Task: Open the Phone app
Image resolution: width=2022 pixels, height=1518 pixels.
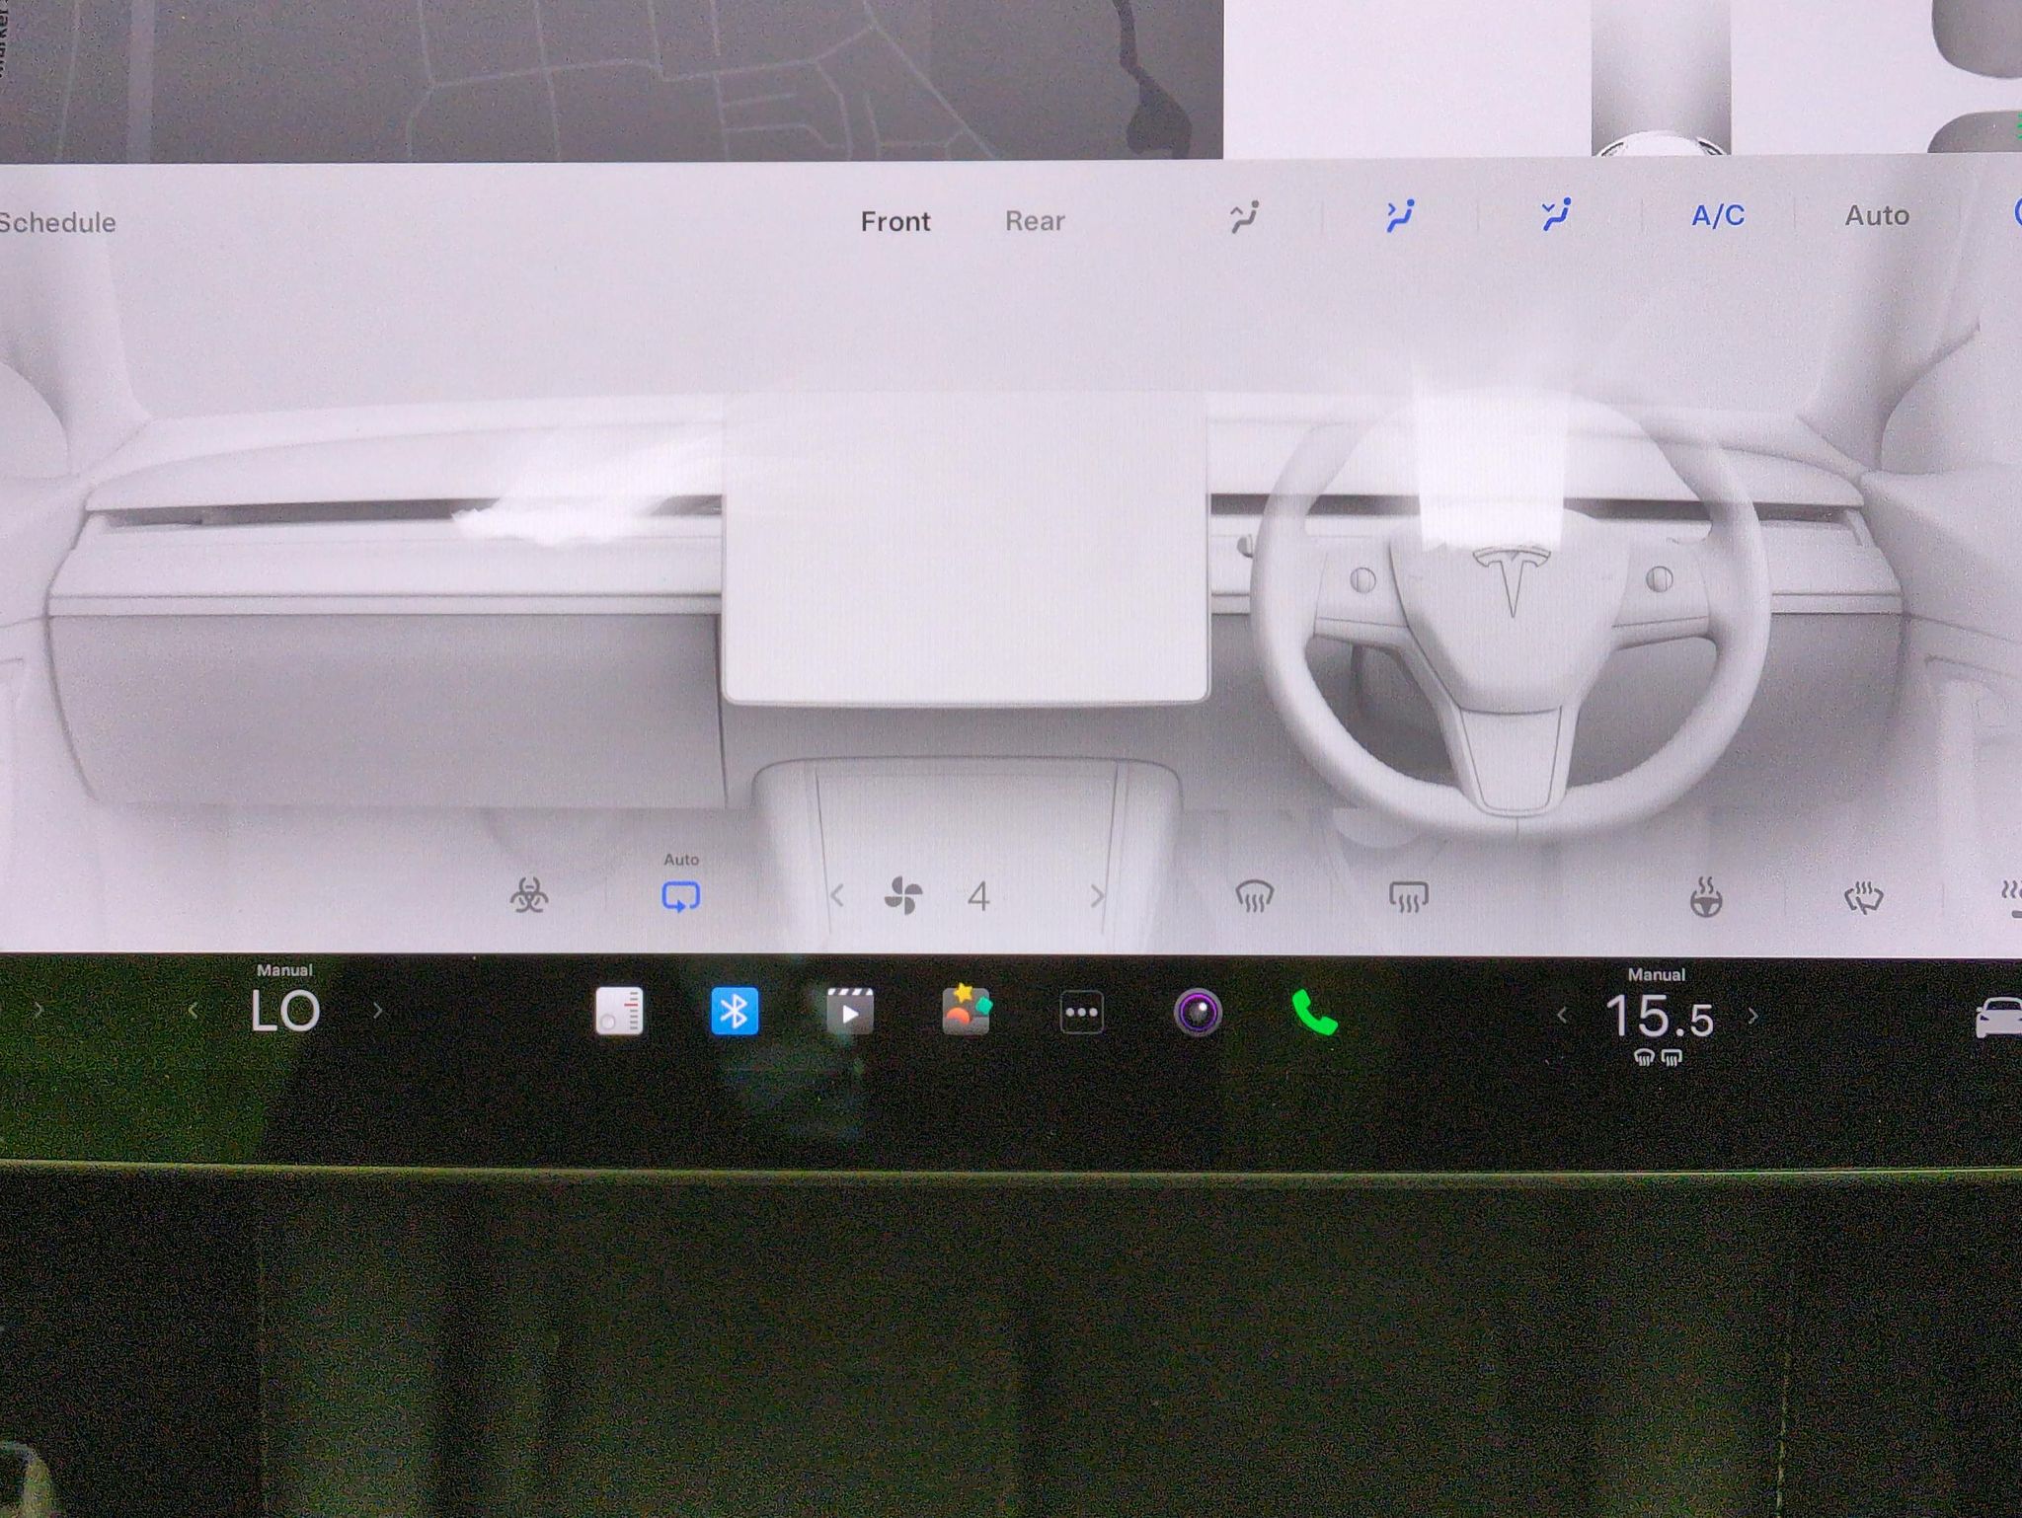Action: pyautogui.click(x=1314, y=1013)
